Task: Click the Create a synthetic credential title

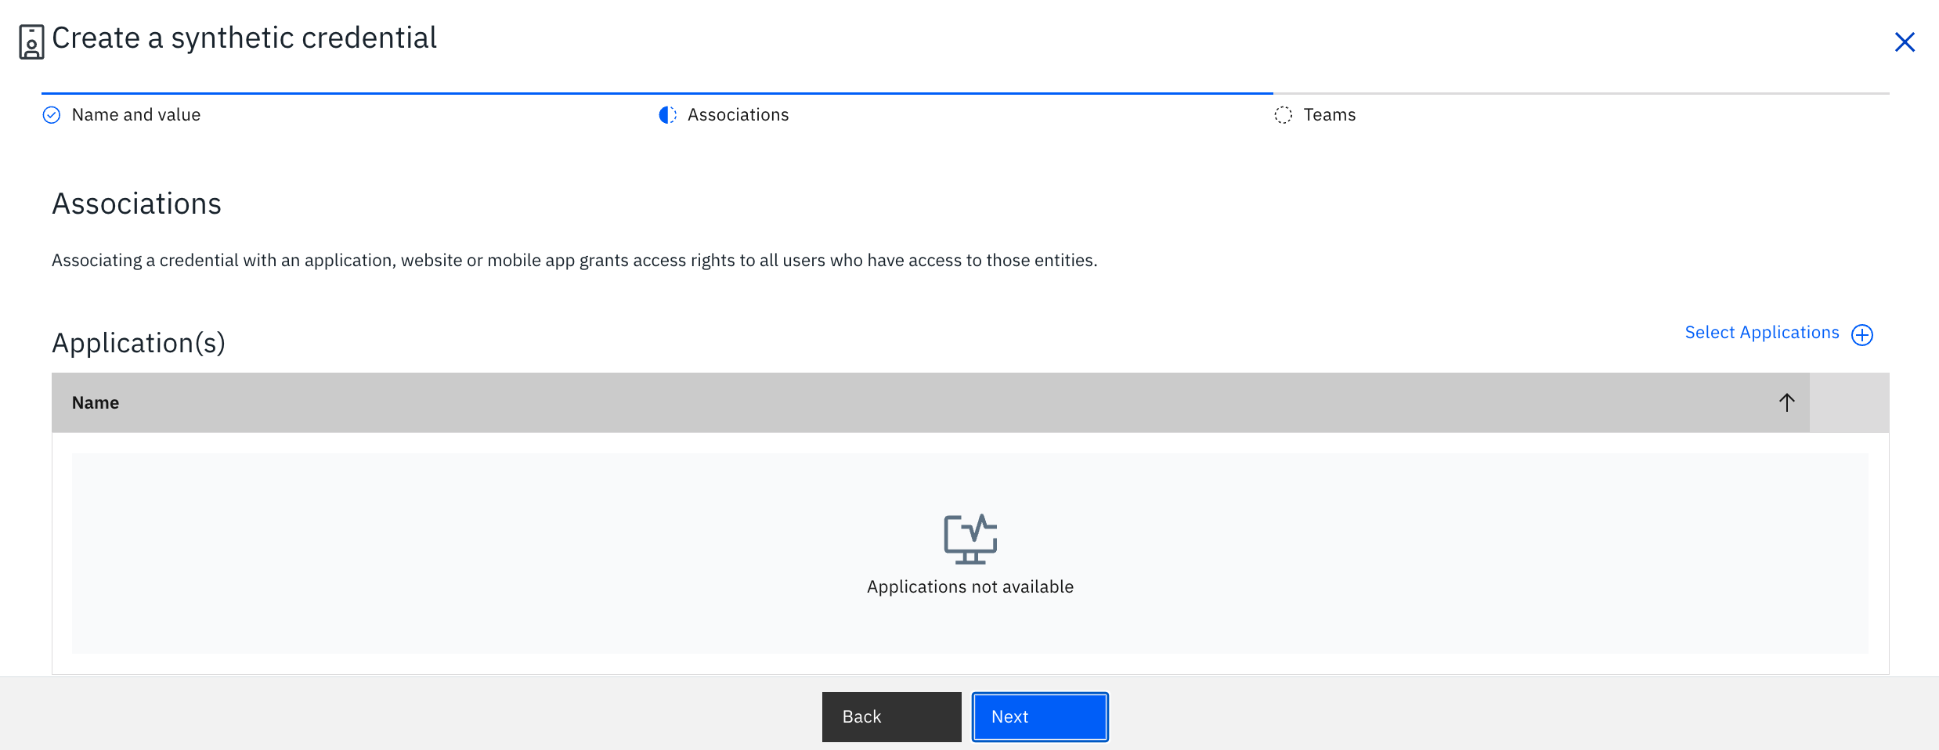Action: [x=244, y=38]
